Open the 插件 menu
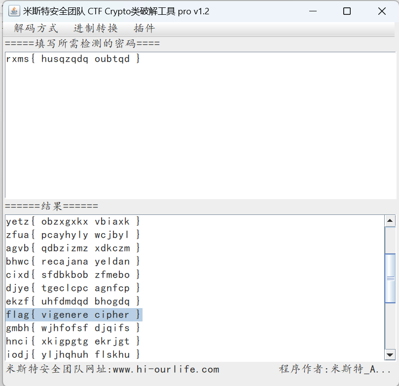Image resolution: width=399 pixels, height=386 pixels. (x=145, y=29)
